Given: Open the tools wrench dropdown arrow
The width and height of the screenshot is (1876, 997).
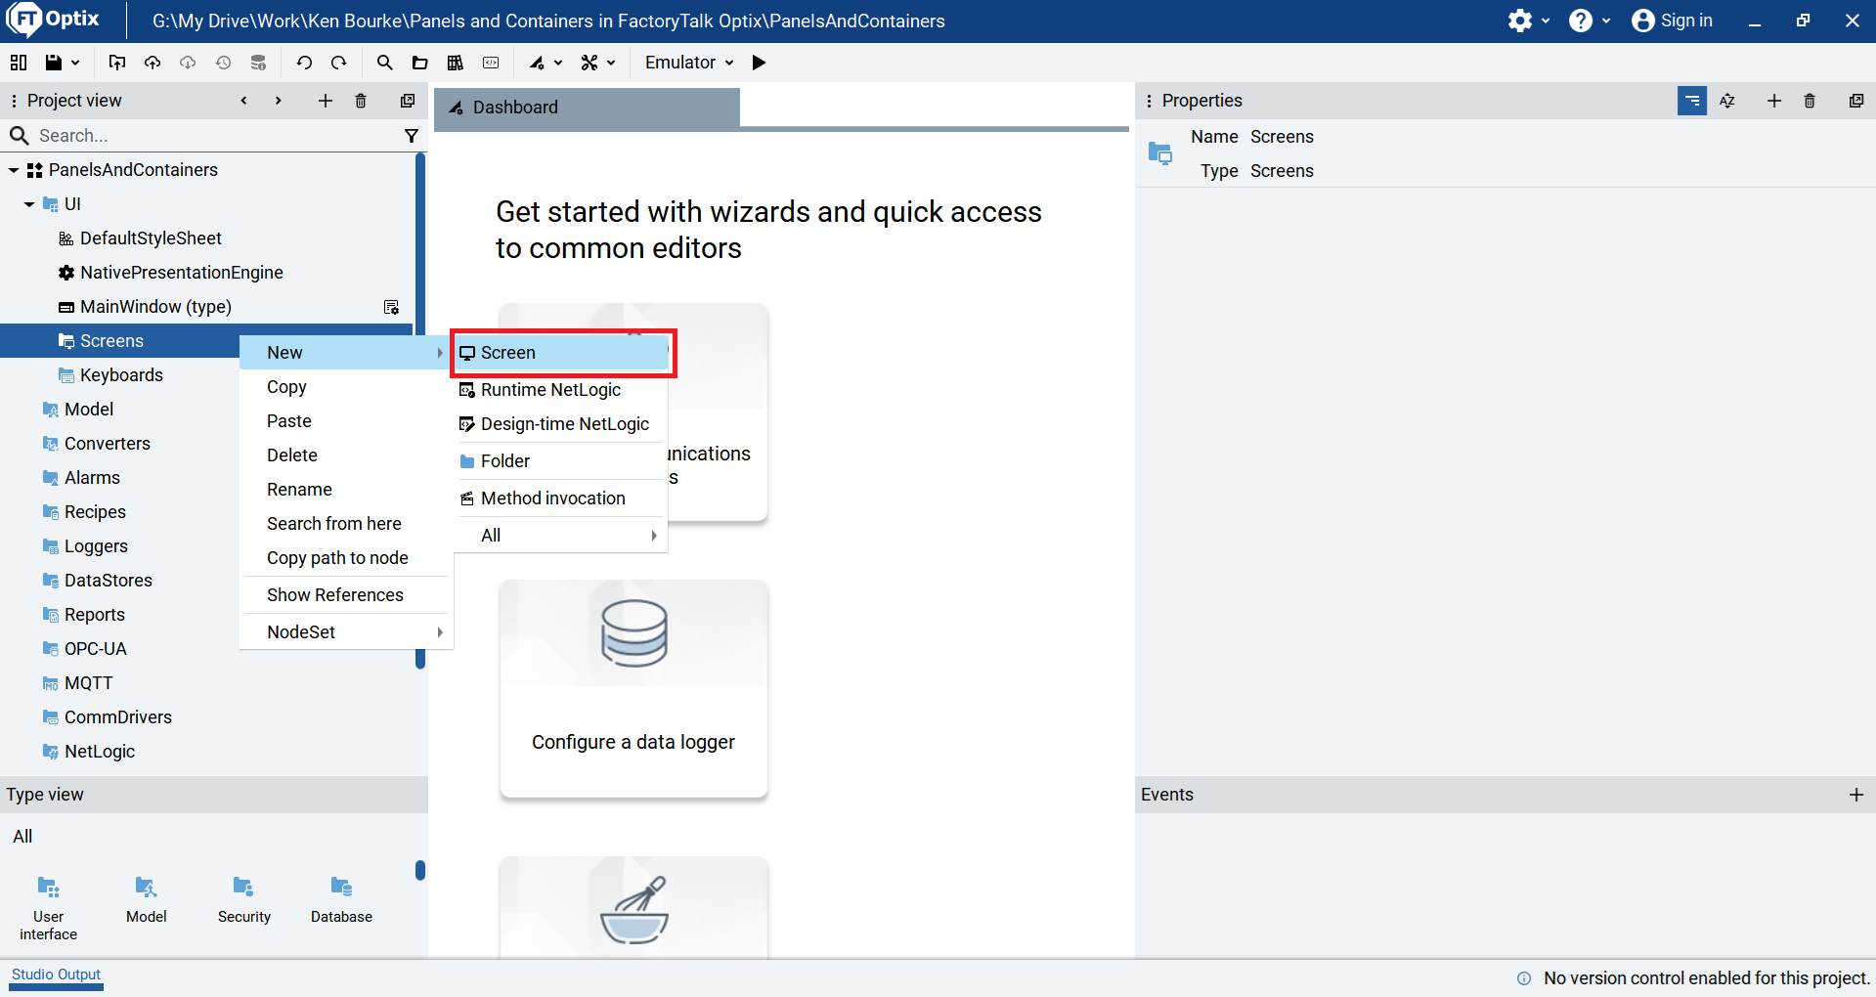Looking at the screenshot, I should pos(611,63).
